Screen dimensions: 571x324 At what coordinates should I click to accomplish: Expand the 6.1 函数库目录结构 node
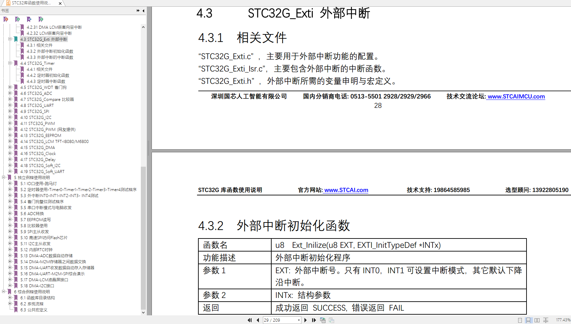10,298
